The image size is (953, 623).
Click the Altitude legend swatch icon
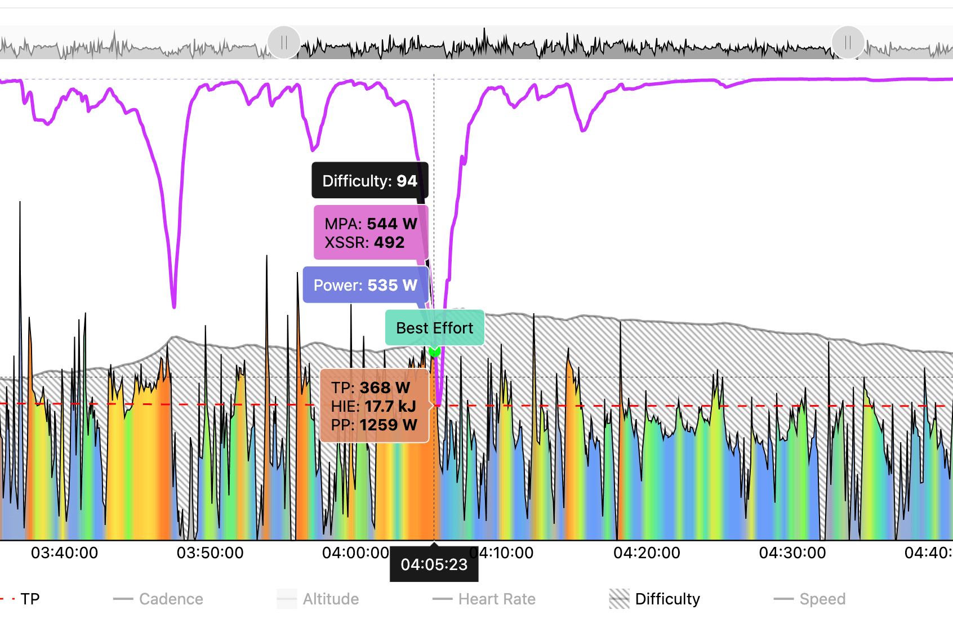click(287, 599)
